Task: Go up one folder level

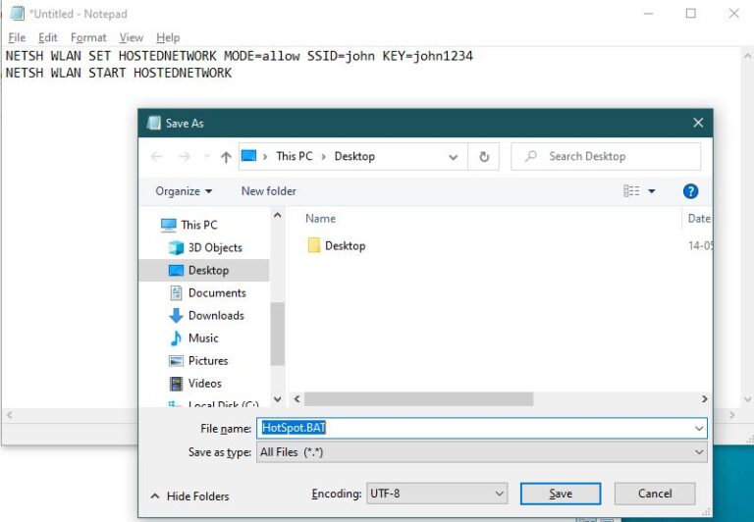Action: 226,157
